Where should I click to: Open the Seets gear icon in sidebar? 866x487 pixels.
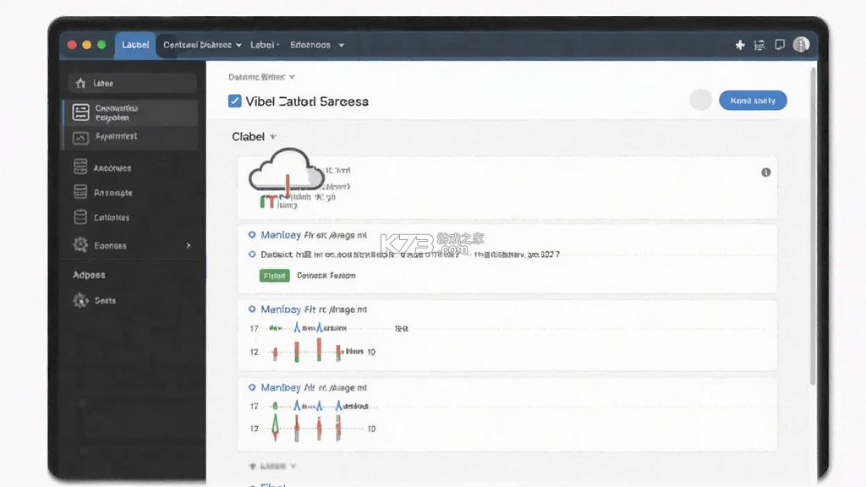tap(80, 300)
